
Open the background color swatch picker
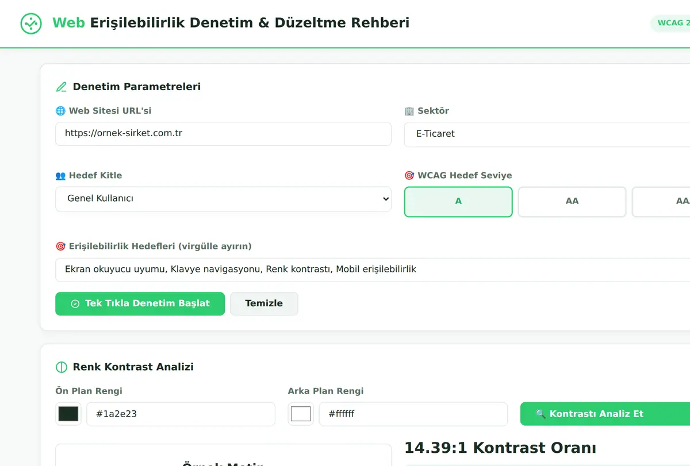301,414
